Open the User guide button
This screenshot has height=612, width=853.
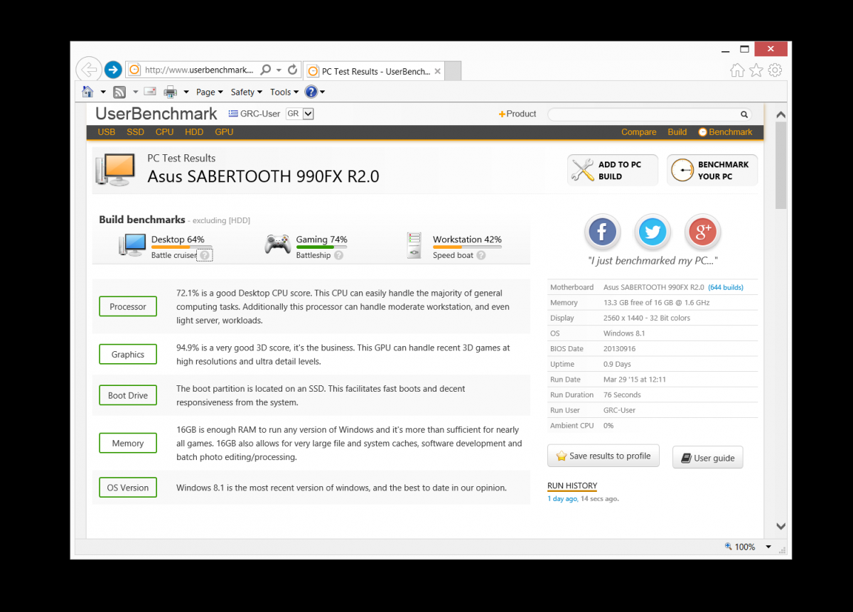708,458
